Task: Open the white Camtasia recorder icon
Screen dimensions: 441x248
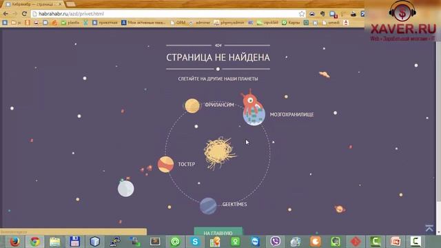Action: click(416, 242)
